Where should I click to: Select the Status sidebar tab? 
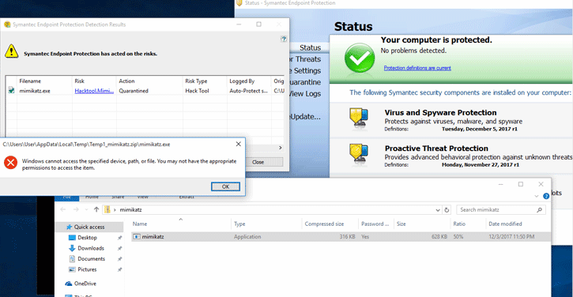click(x=310, y=47)
